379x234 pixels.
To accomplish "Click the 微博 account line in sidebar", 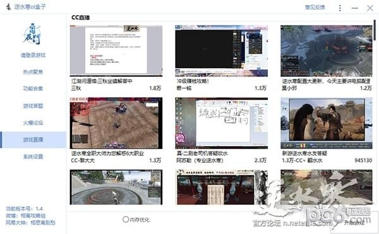I will coord(26,216).
